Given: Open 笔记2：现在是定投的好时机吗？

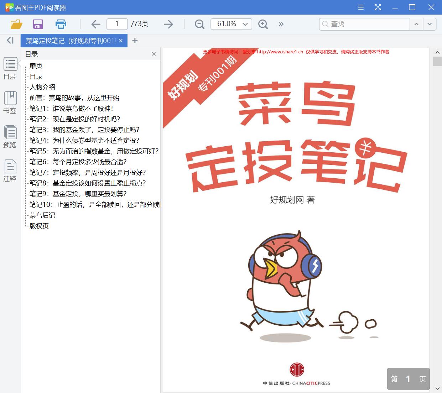Looking at the screenshot, I should [x=75, y=119].
